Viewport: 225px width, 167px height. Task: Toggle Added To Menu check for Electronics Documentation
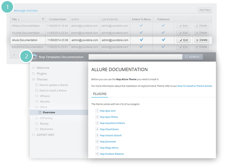pyautogui.click(x=141, y=46)
